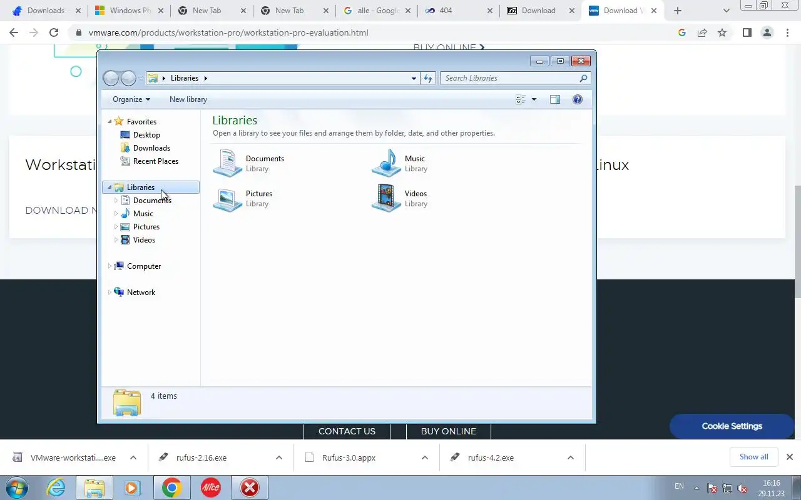Switch to the 7z Download tab
Image resolution: width=801 pixels, height=500 pixels.
coord(540,11)
